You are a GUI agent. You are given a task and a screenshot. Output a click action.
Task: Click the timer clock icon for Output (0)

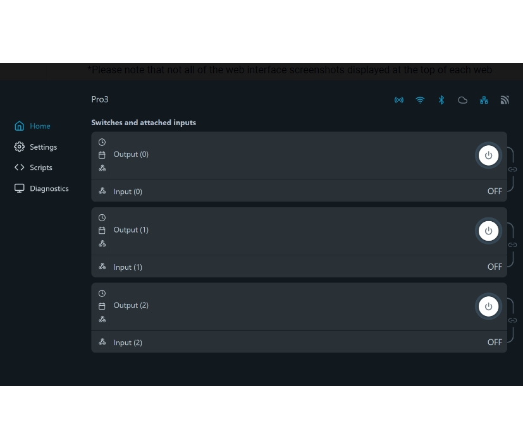coord(102,142)
